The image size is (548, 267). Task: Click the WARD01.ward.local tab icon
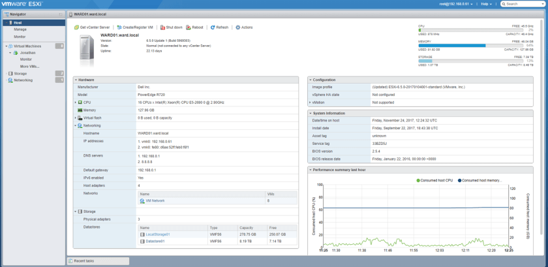coord(71,14)
